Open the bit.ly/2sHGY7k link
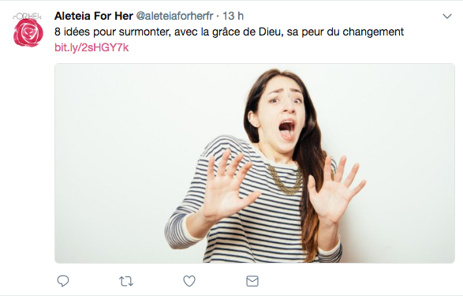Image resolution: width=463 pixels, height=296 pixels. pos(91,47)
